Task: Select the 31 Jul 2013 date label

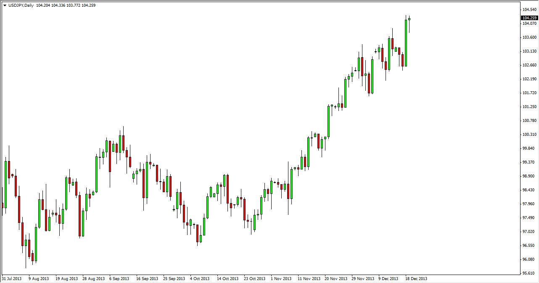Action: coord(14,278)
